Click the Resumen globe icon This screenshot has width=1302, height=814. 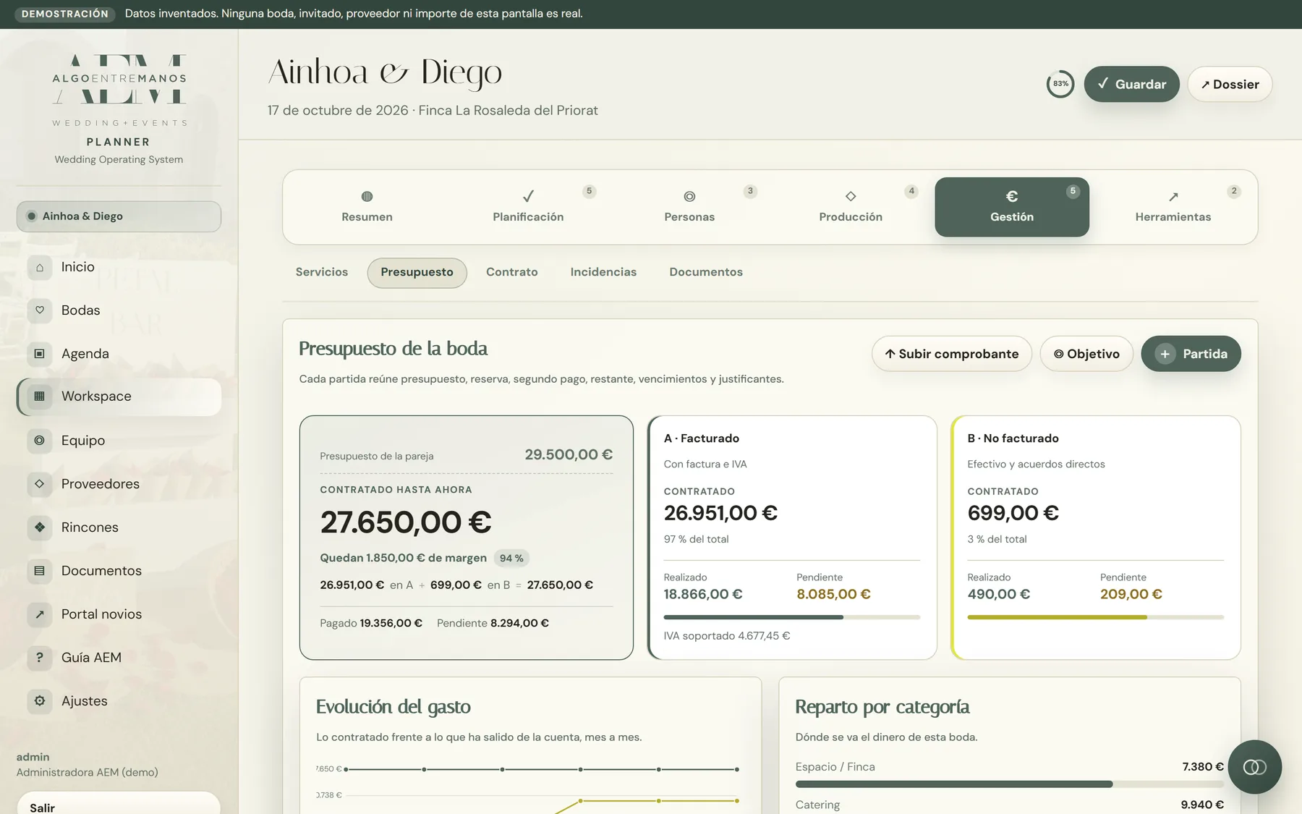367,196
